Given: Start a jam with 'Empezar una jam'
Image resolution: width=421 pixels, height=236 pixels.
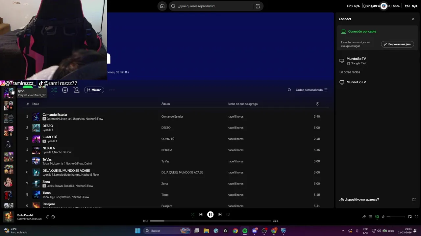Looking at the screenshot, I should click(x=397, y=44).
